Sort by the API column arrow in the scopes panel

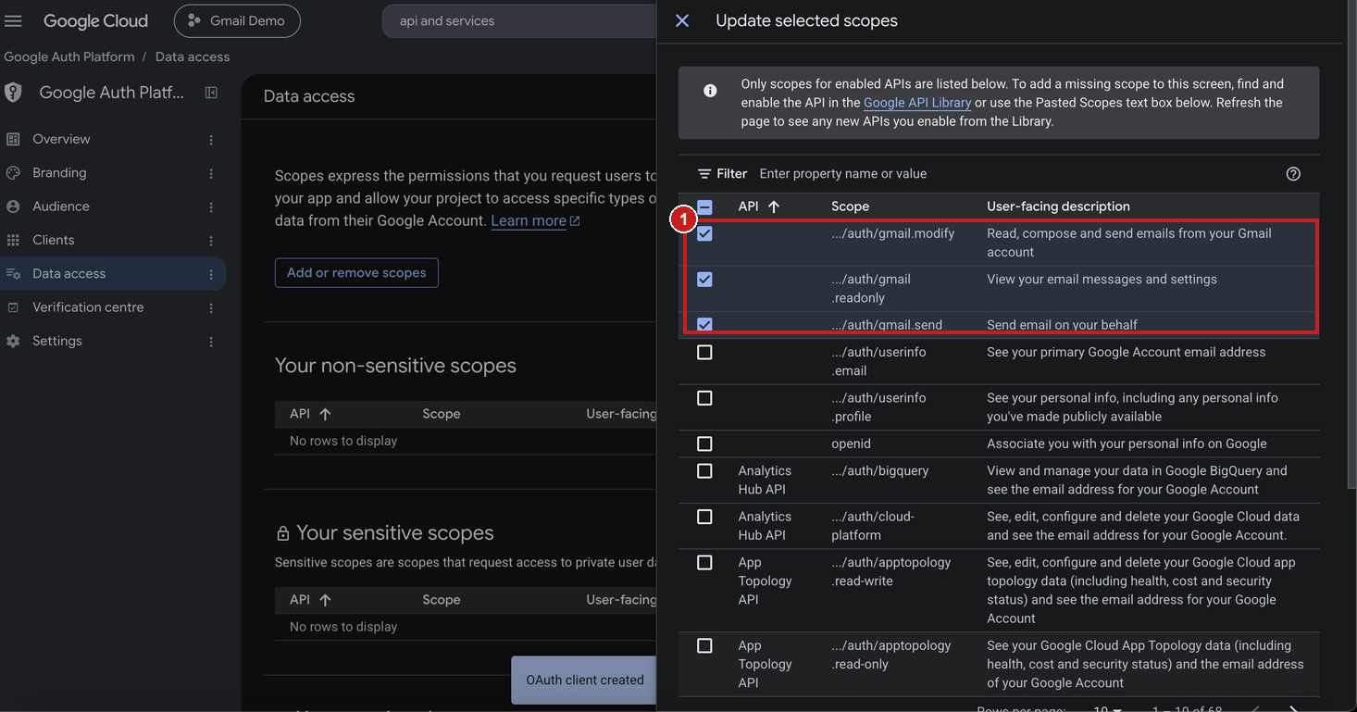click(774, 206)
